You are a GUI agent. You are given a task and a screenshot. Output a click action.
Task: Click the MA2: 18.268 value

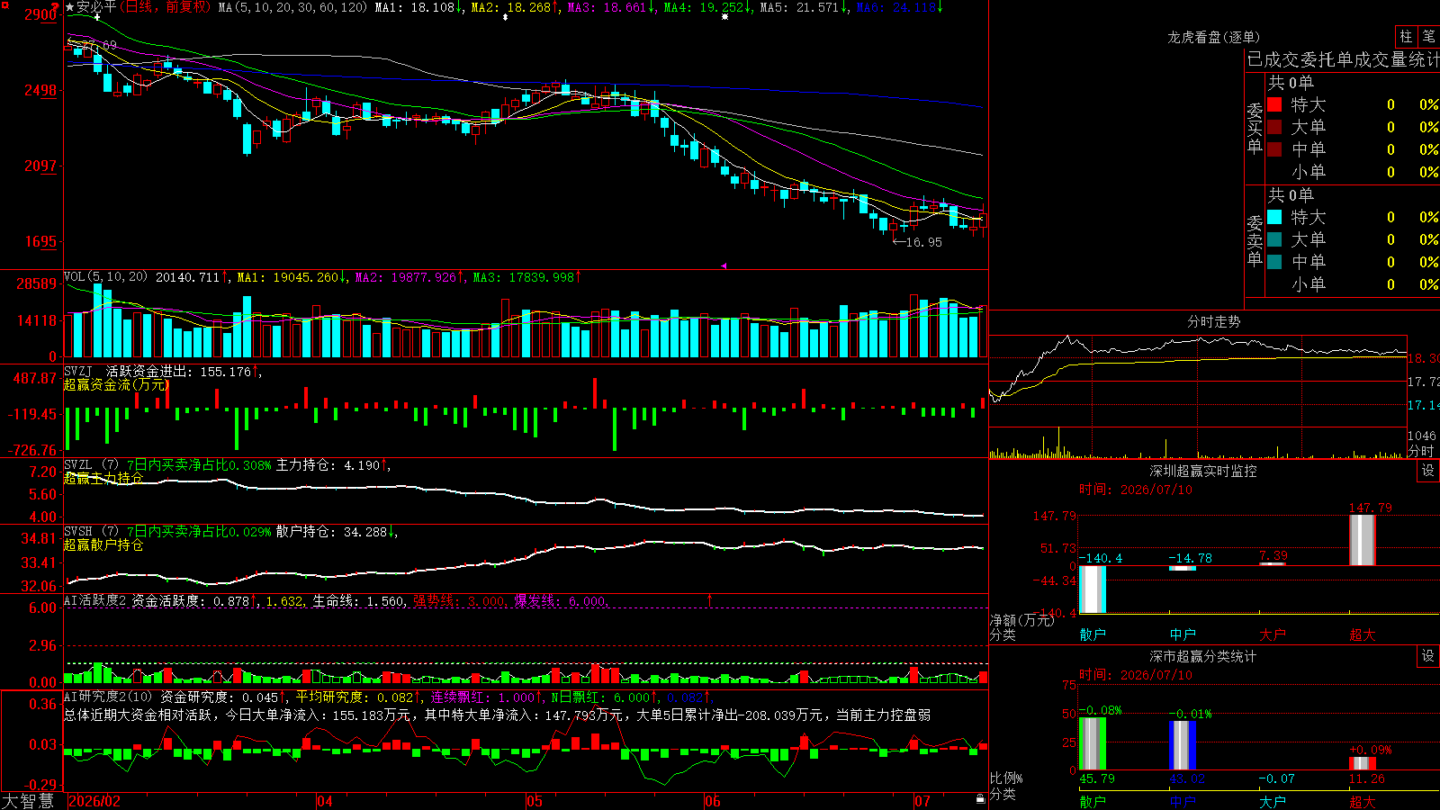tap(515, 7)
